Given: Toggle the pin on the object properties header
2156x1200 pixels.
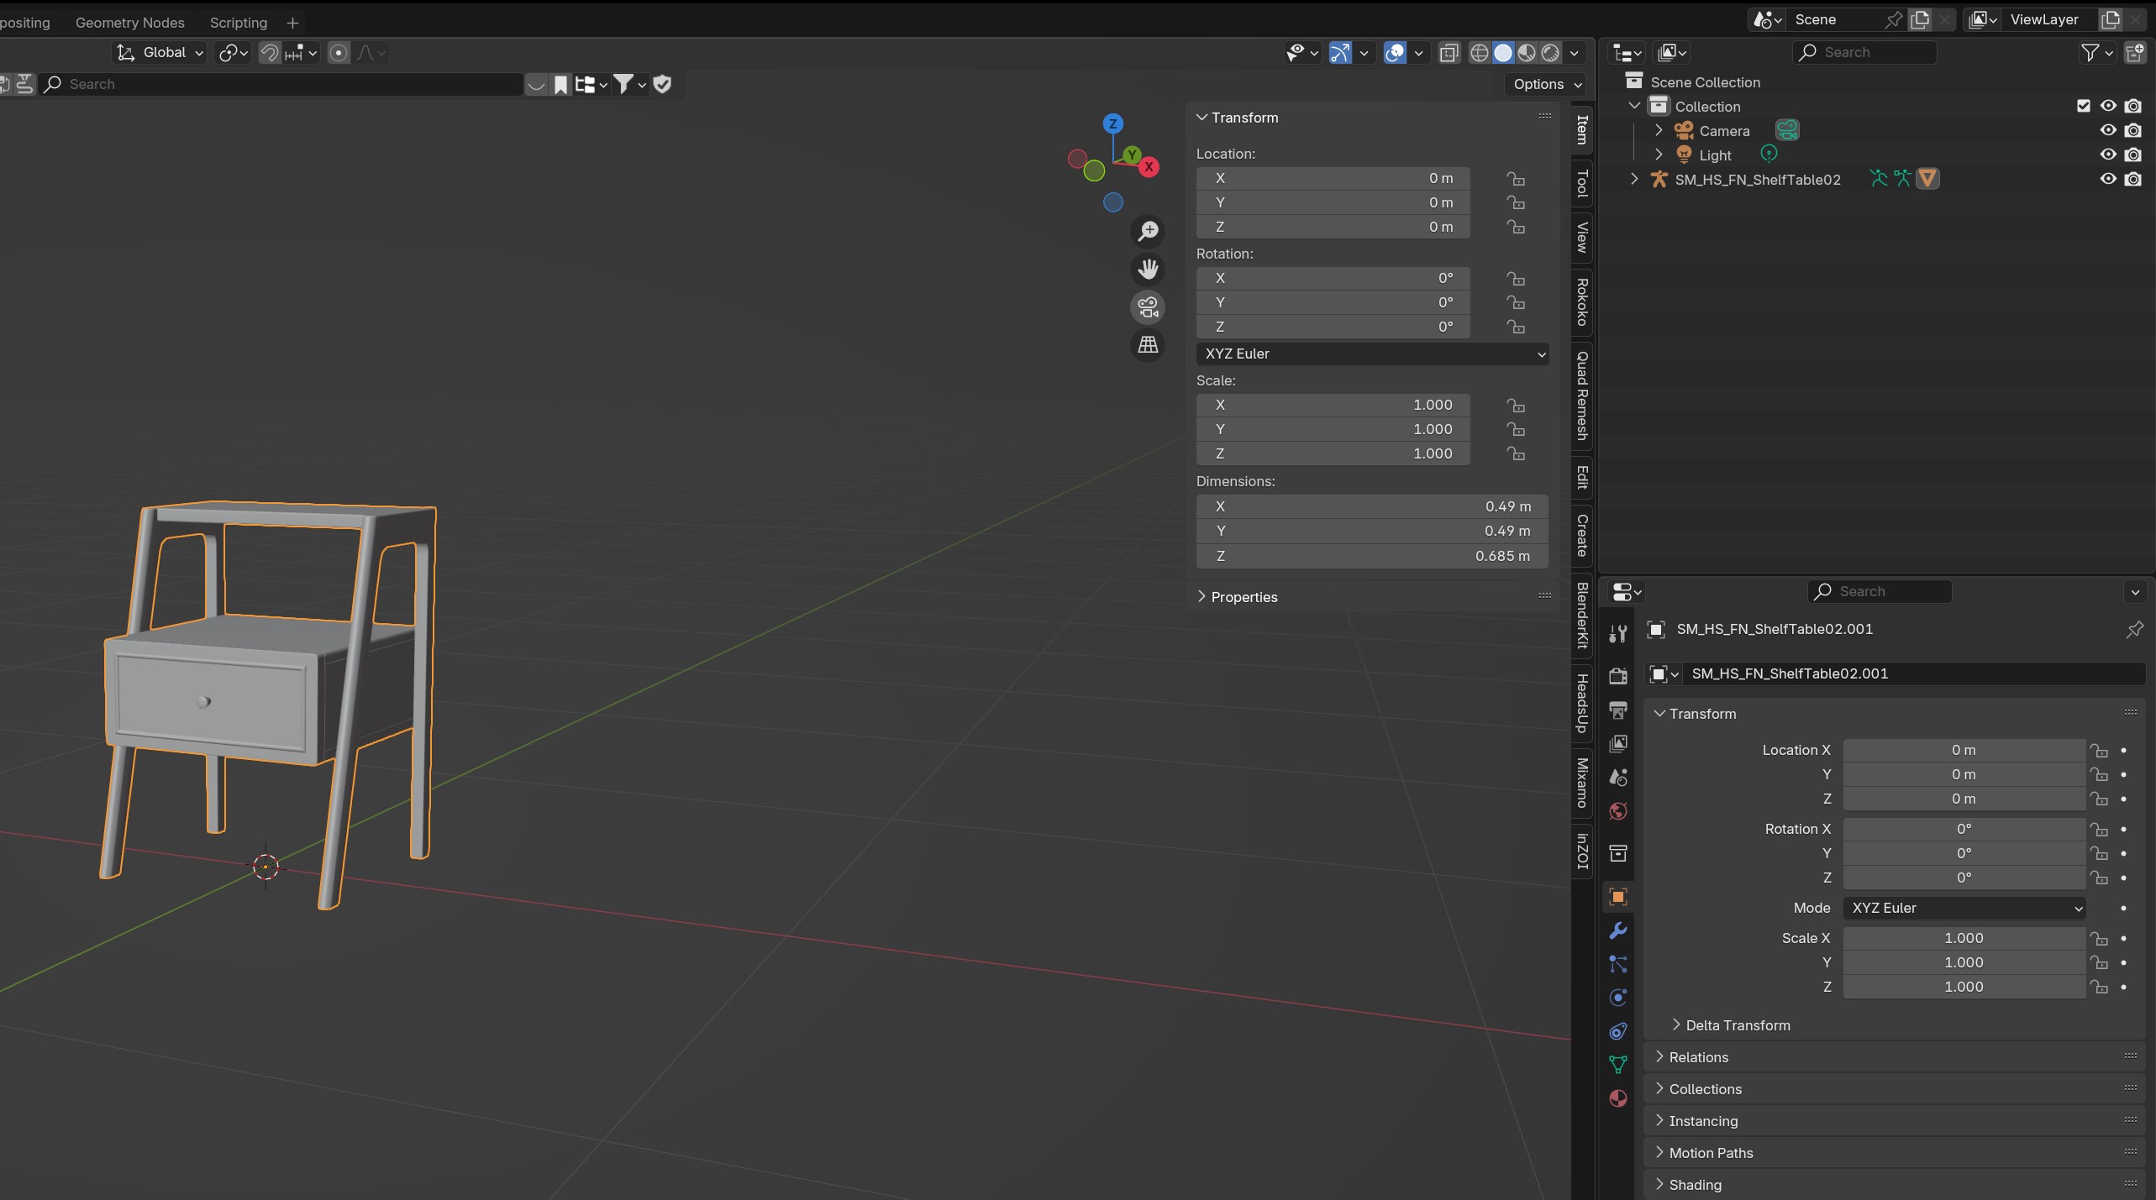Looking at the screenshot, I should click(x=2134, y=629).
